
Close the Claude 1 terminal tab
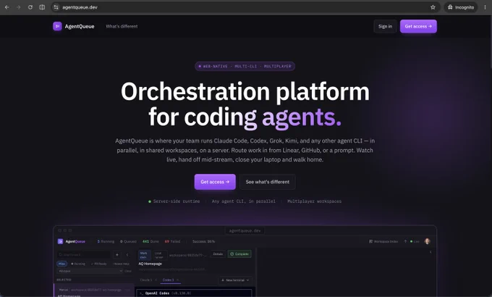point(156,280)
